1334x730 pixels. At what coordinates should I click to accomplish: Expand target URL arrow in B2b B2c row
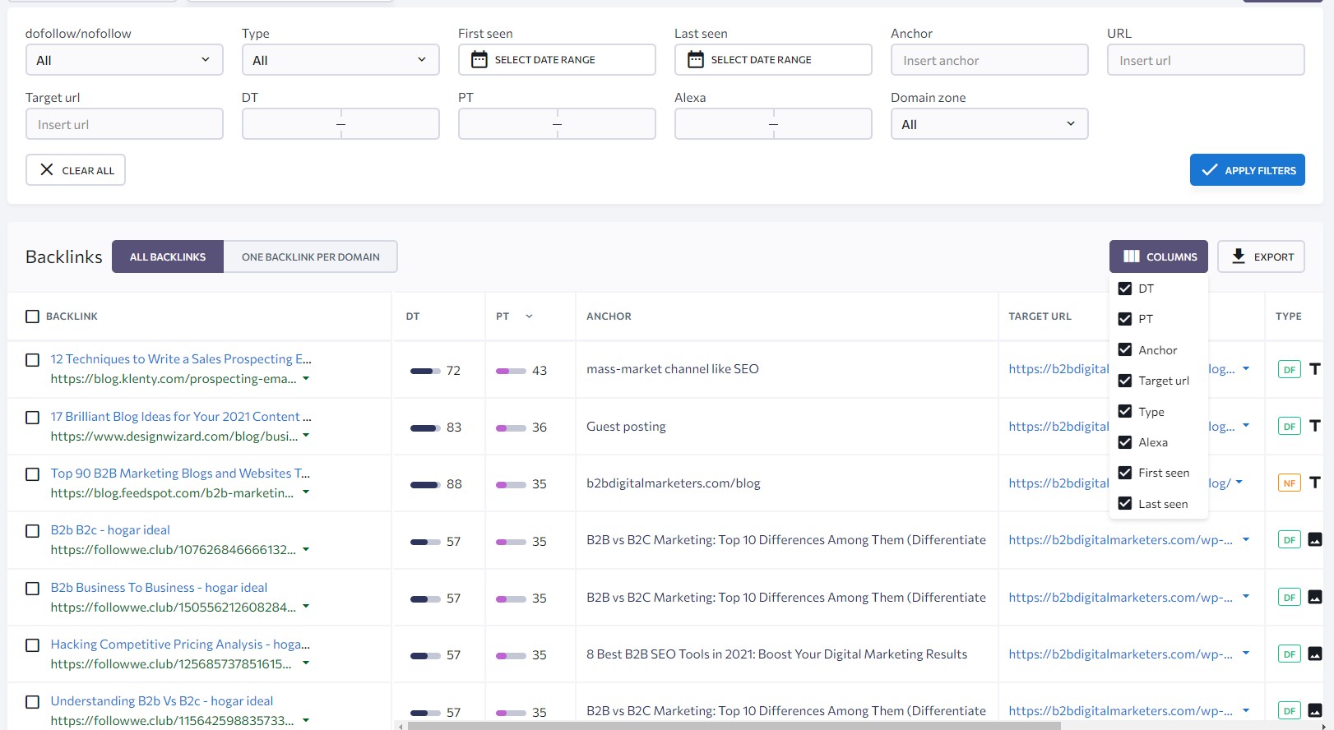click(x=1246, y=539)
